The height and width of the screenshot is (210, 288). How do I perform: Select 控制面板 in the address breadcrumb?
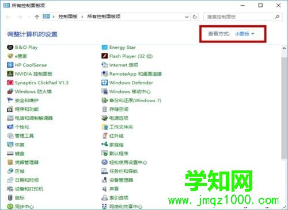point(68,17)
